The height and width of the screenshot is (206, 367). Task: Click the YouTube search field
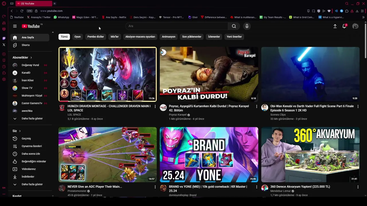[x=177, y=26]
